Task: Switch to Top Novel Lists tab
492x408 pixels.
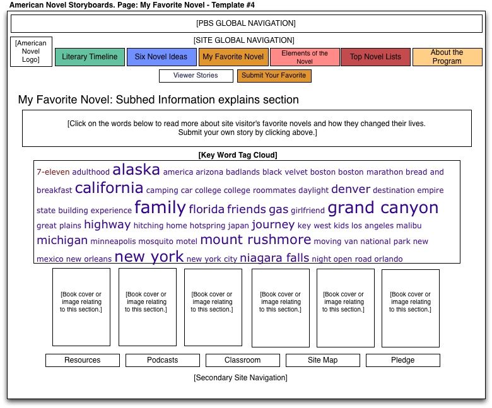Action: coord(375,57)
